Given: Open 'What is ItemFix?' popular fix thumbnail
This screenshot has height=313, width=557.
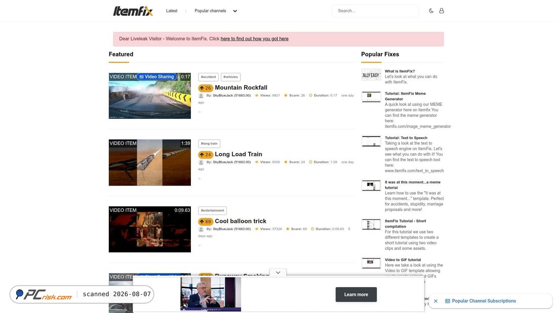Looking at the screenshot, I should point(371,75).
